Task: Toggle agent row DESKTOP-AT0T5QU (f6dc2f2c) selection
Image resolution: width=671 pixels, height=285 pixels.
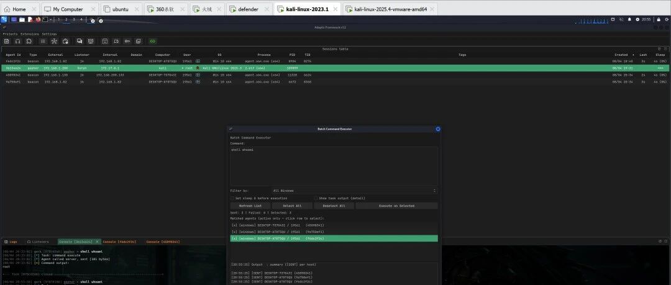Action: pos(334,238)
